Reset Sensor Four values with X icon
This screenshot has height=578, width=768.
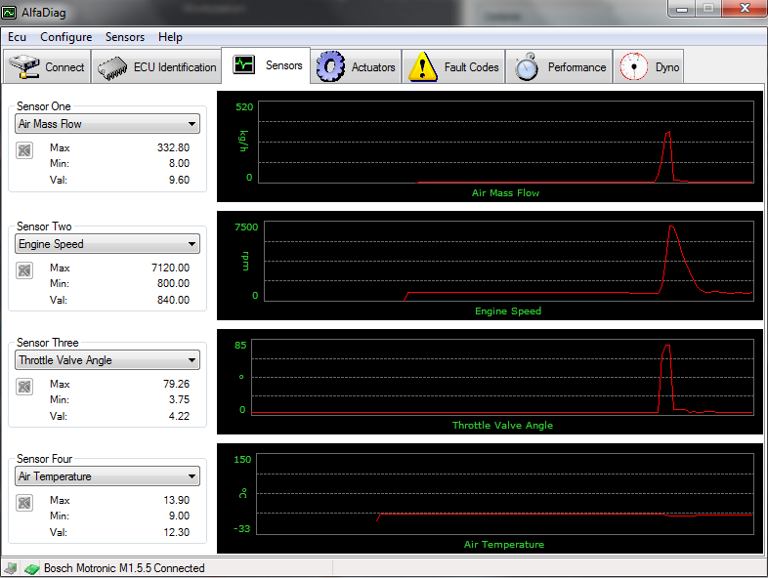[25, 502]
